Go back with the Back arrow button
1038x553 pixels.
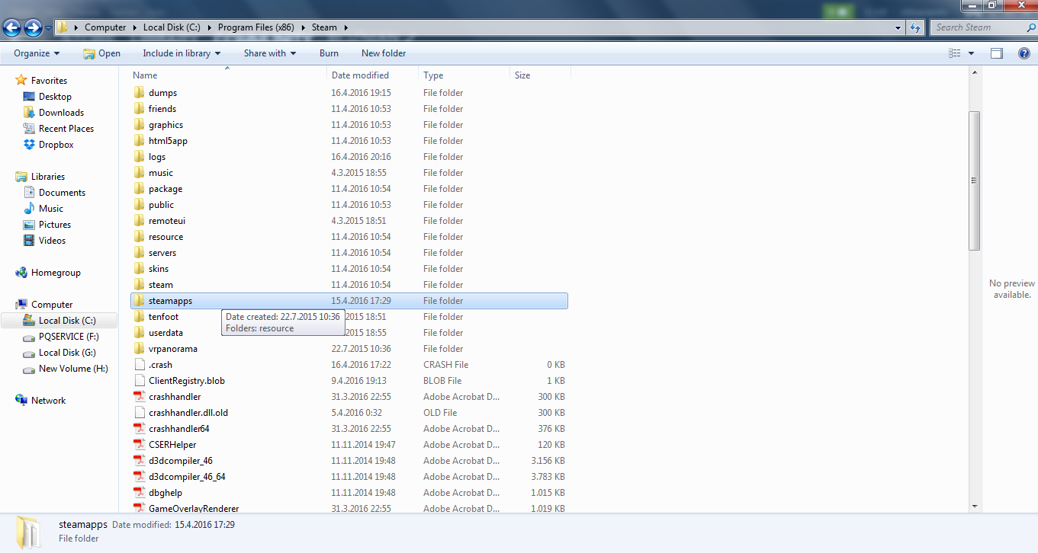click(11, 28)
